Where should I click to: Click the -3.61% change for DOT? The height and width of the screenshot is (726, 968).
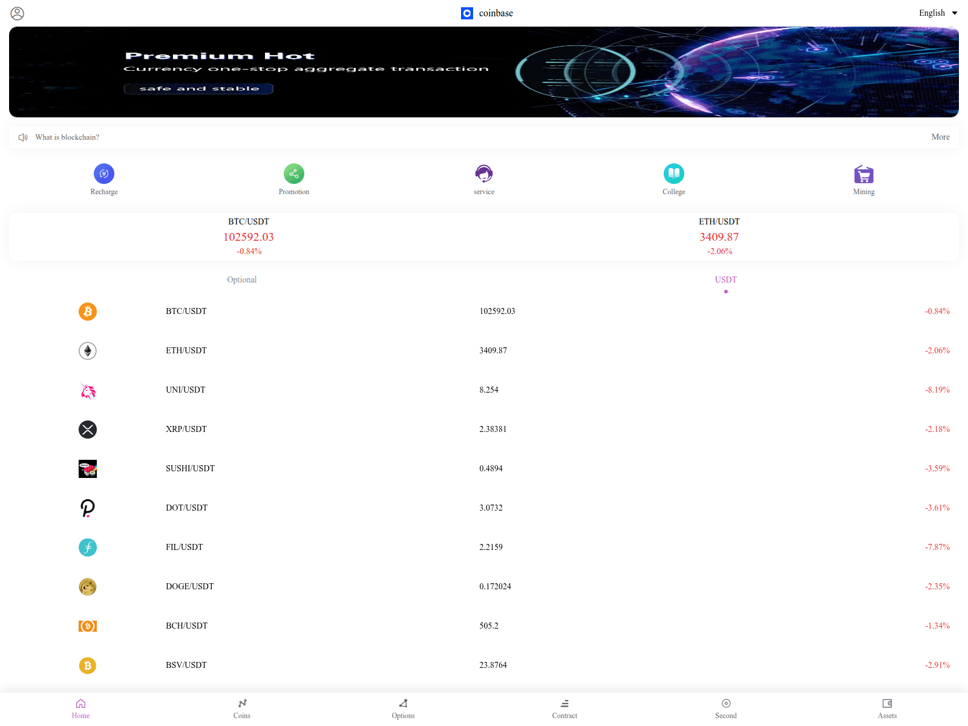937,508
